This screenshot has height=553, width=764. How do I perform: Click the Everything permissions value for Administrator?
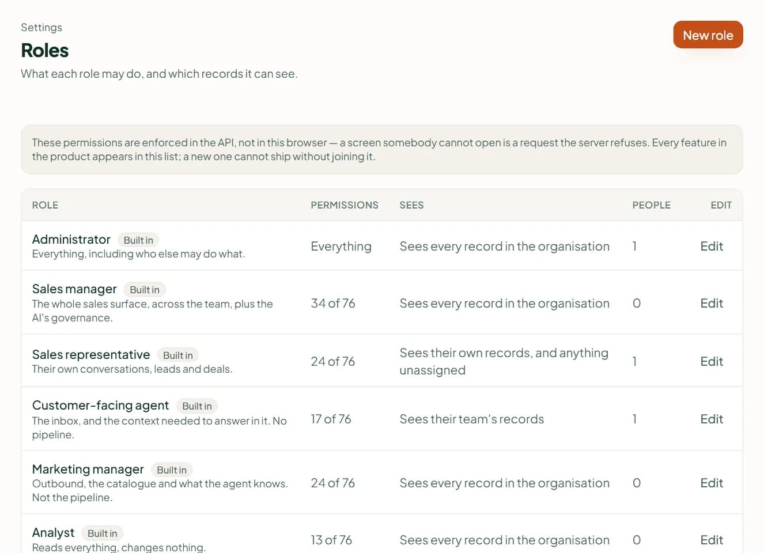341,246
